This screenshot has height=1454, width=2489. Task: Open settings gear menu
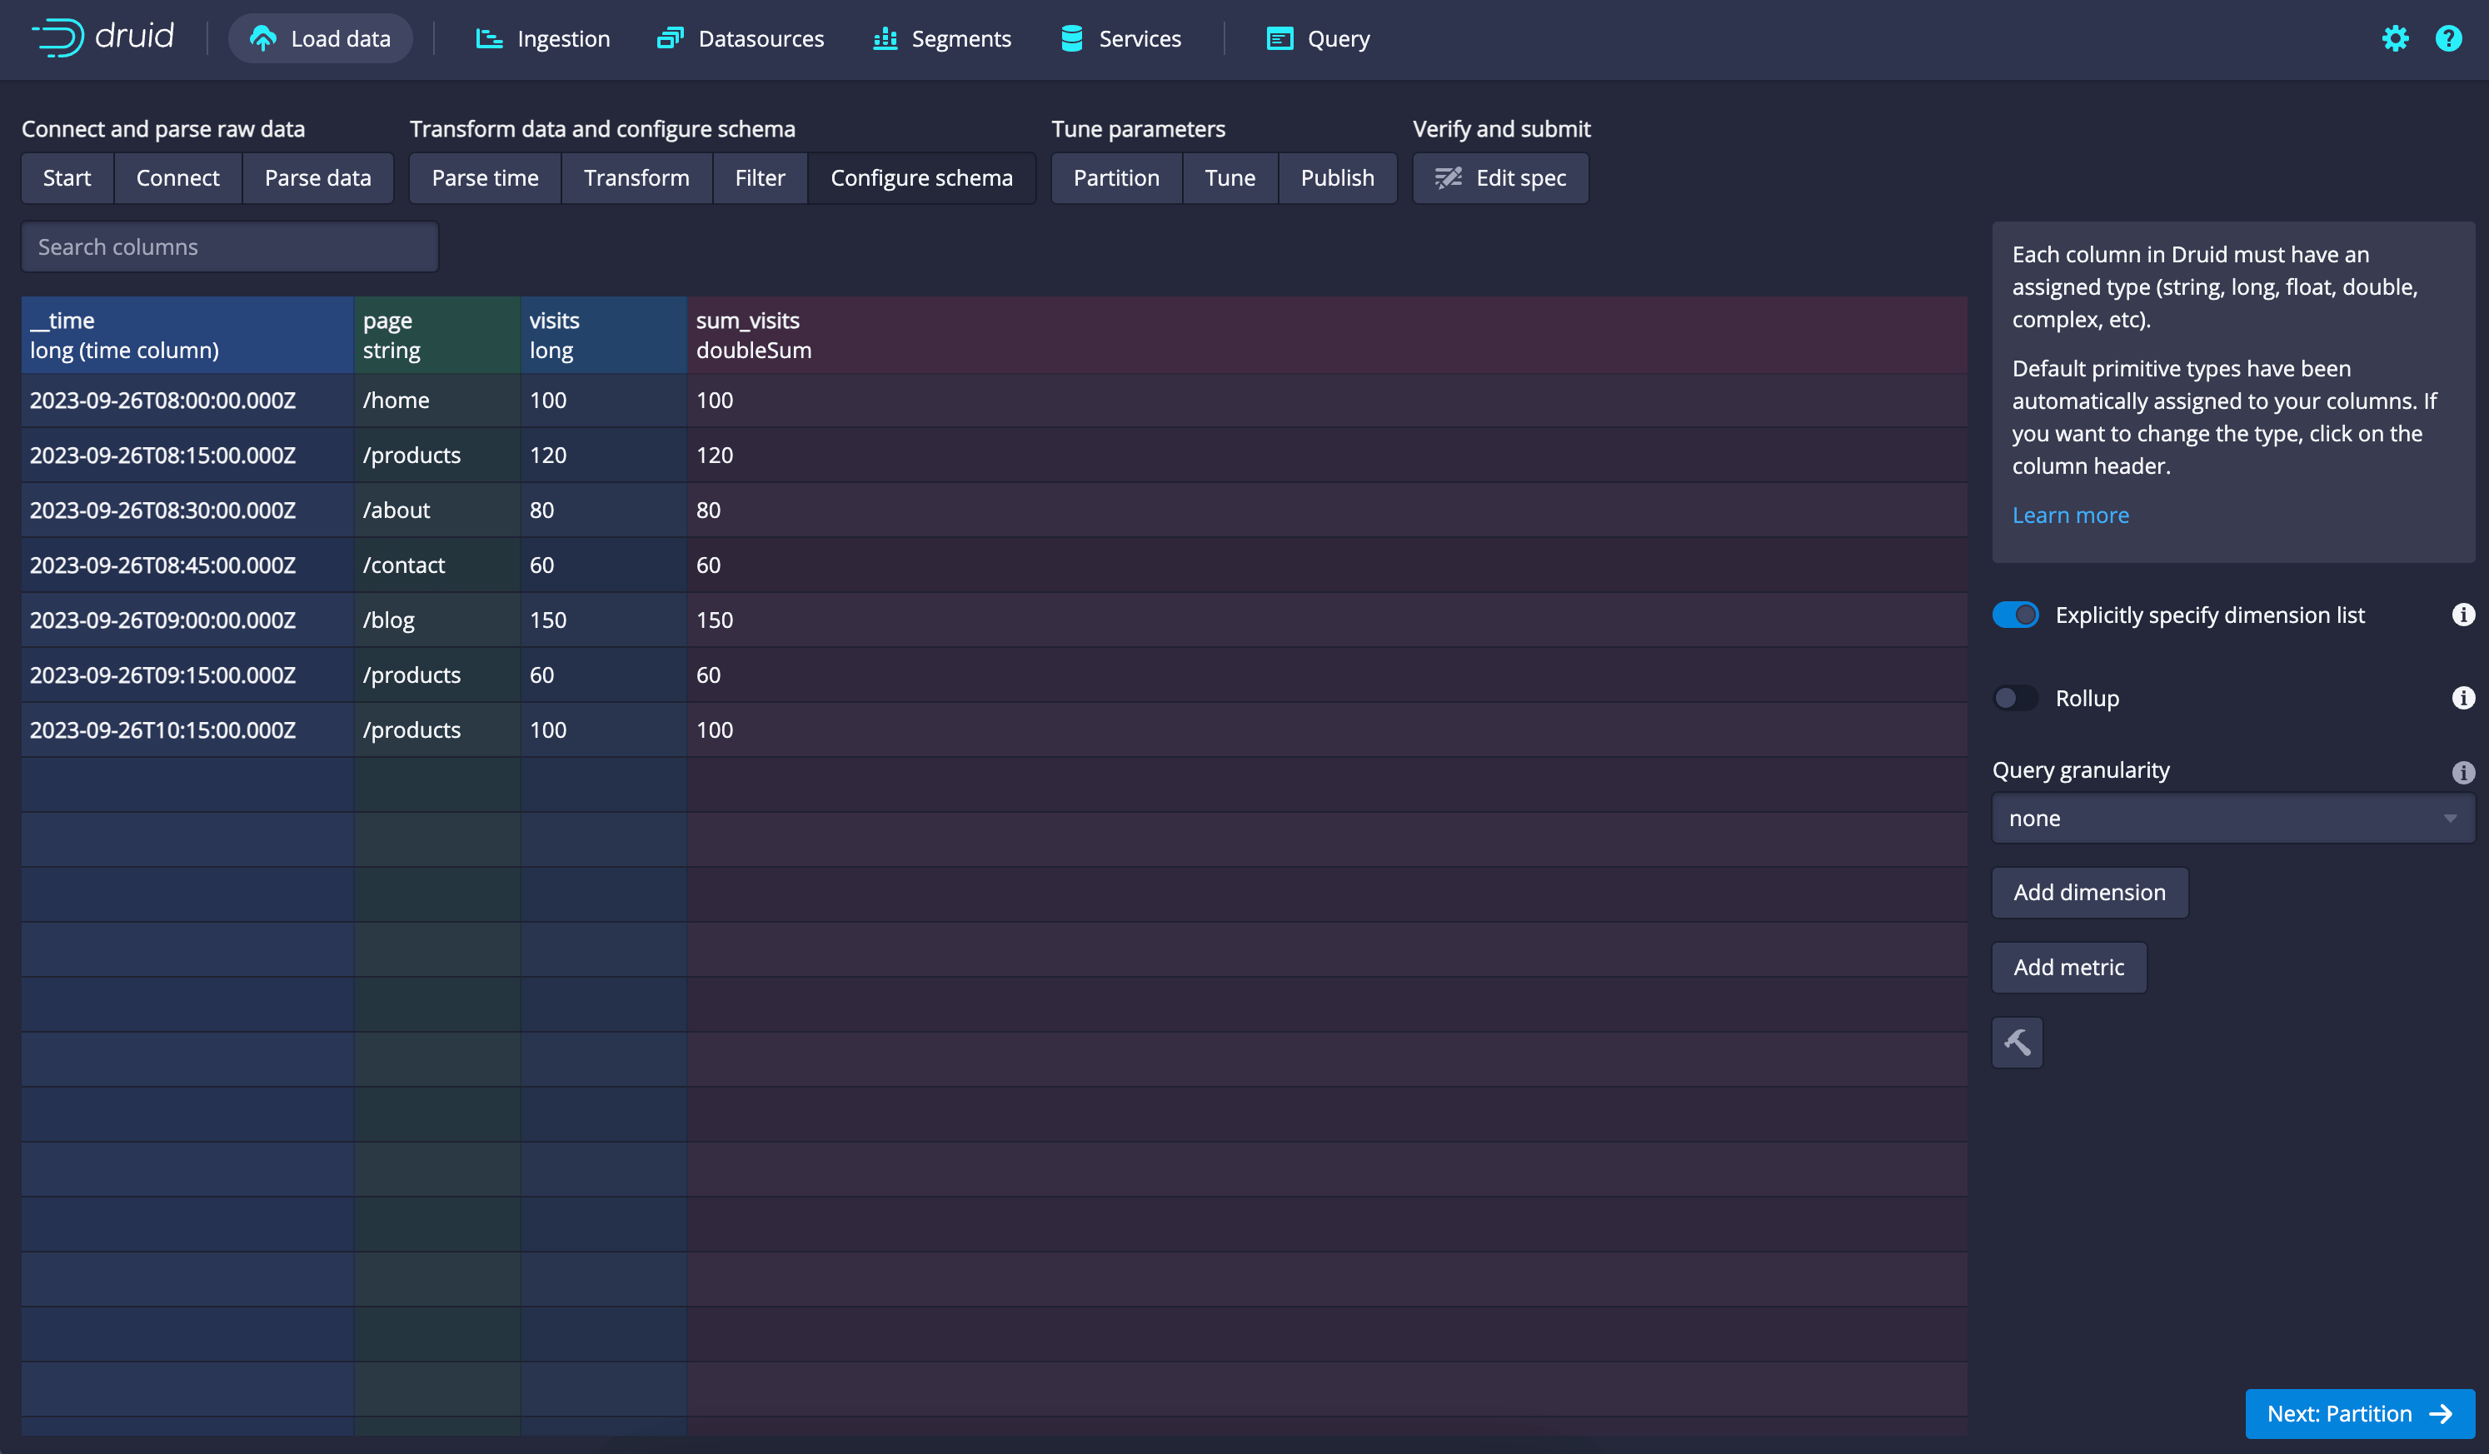click(2394, 38)
